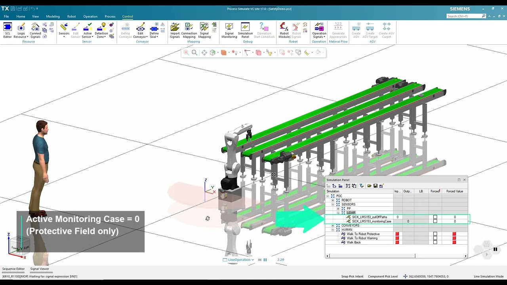The image size is (507, 285).
Task: Click the Create AGV Target icon
Action: coord(370,30)
